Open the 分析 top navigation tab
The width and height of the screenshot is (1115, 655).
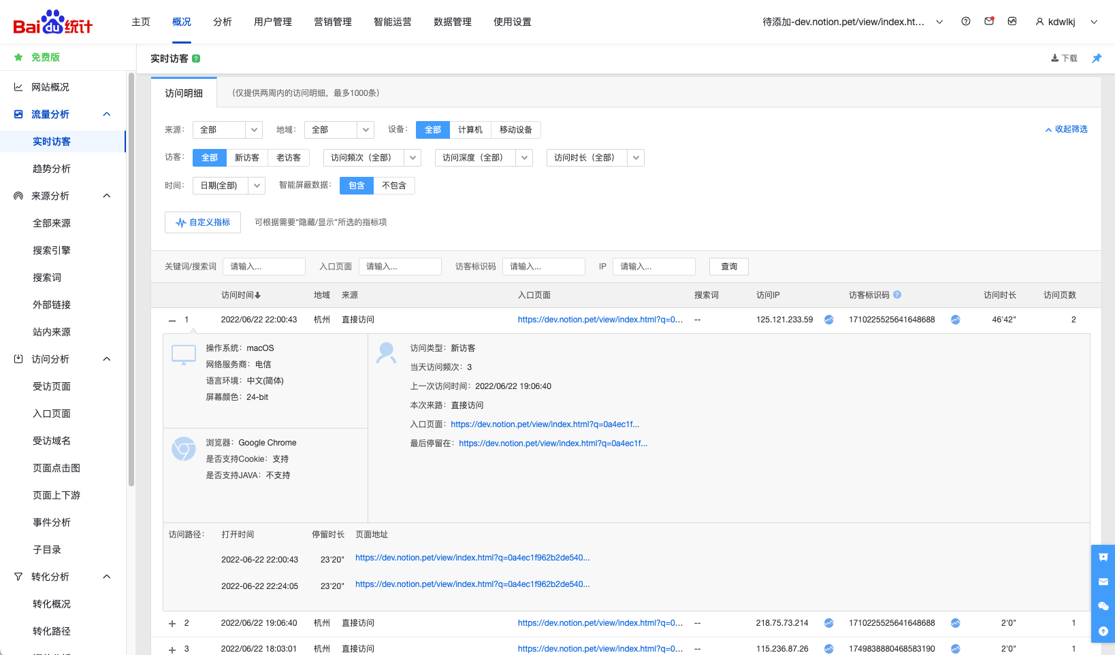pyautogui.click(x=223, y=22)
